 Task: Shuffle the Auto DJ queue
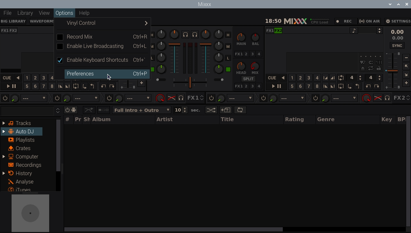coord(211,110)
